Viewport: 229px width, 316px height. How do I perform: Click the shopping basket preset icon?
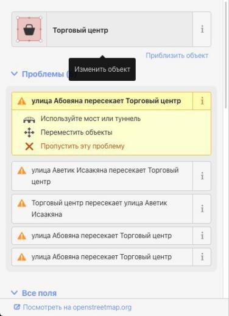point(29,30)
